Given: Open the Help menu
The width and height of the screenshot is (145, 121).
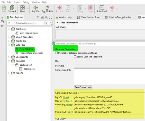Looking at the screenshot, I should 44,2.
